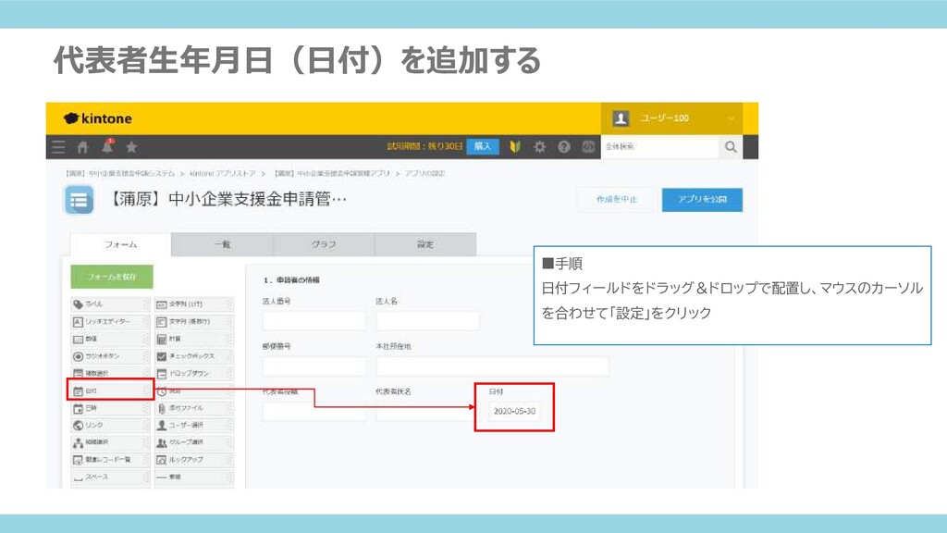Select the 数値 field in palette
Image resolution: width=947 pixels, height=533 pixels.
(x=110, y=339)
